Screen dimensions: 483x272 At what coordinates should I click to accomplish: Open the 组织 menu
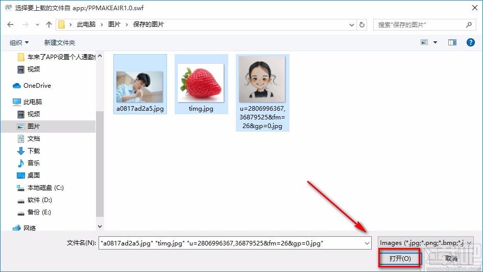pos(19,42)
